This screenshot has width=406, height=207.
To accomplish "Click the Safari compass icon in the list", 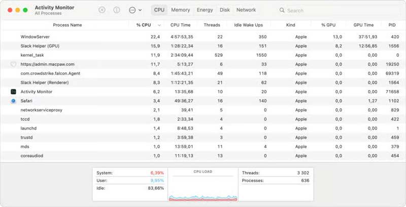I will 14,101.
